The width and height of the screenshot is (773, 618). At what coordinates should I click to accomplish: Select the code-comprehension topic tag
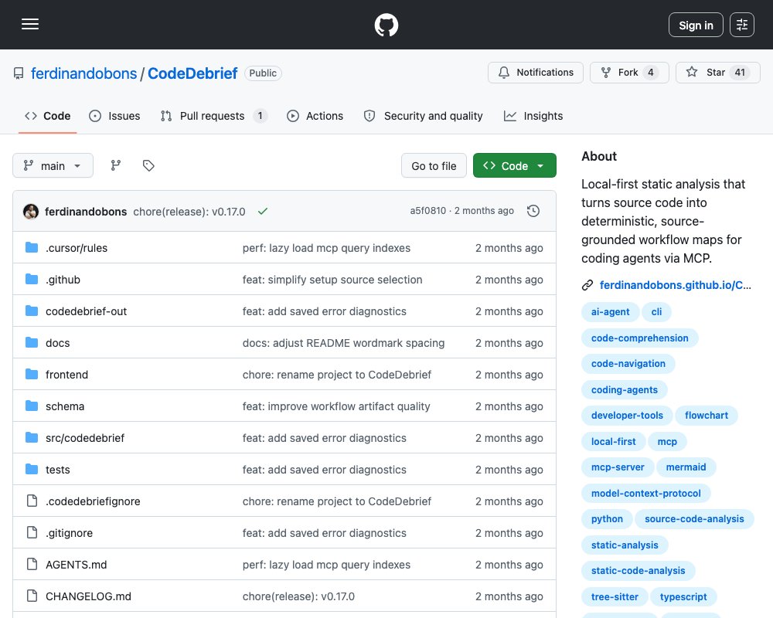point(640,338)
